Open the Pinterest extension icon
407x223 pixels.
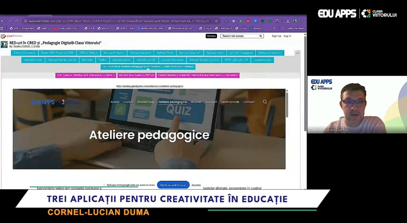click(x=248, y=21)
